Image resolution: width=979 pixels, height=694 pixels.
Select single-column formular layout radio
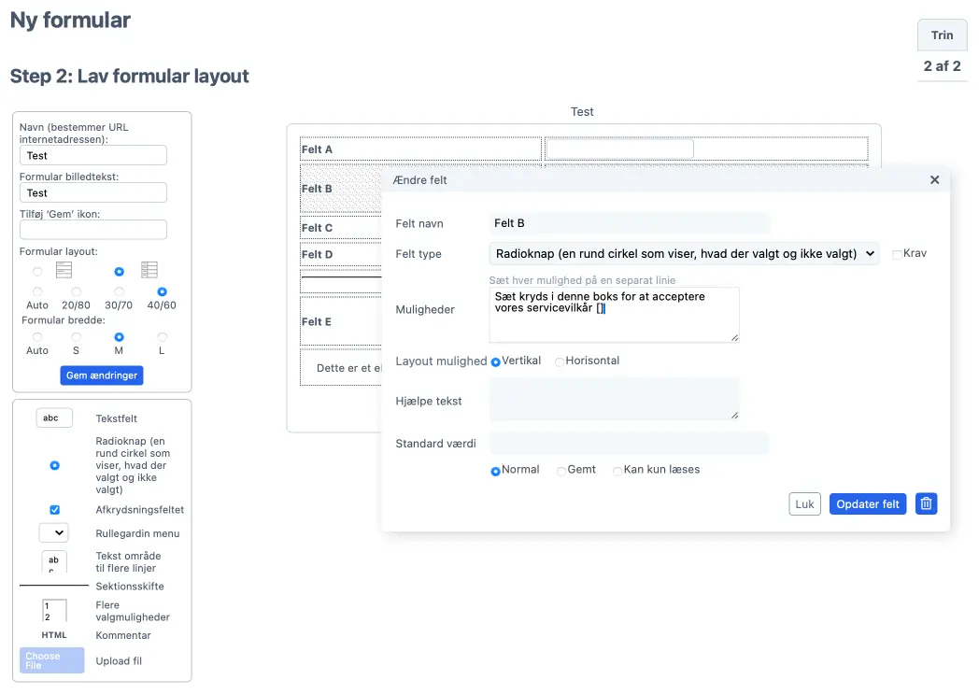coord(37,272)
